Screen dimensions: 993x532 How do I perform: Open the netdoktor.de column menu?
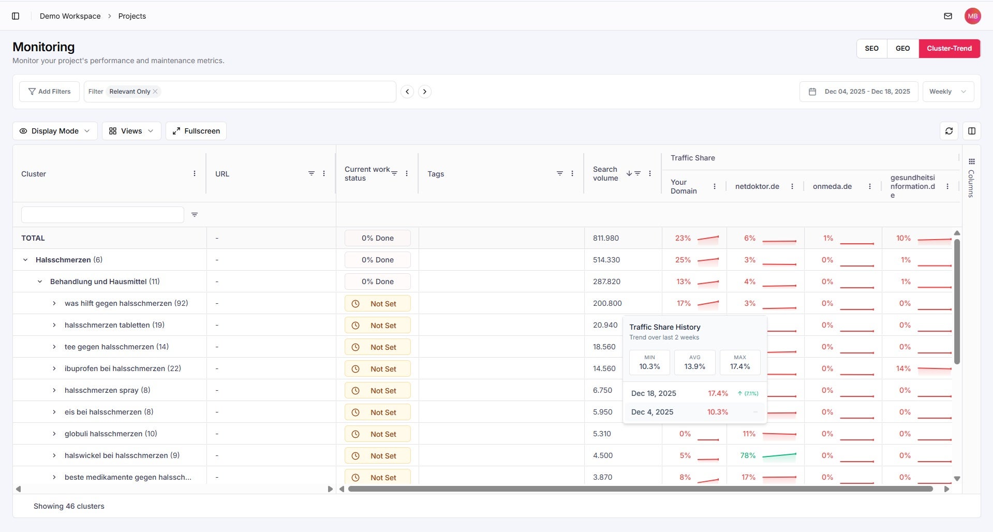click(x=792, y=186)
